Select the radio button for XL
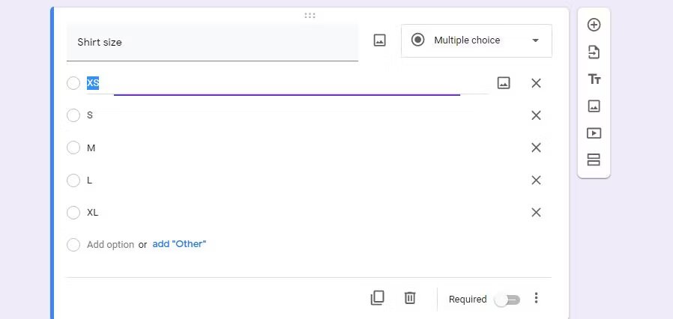Viewport: 673px width, 319px height. click(x=73, y=213)
